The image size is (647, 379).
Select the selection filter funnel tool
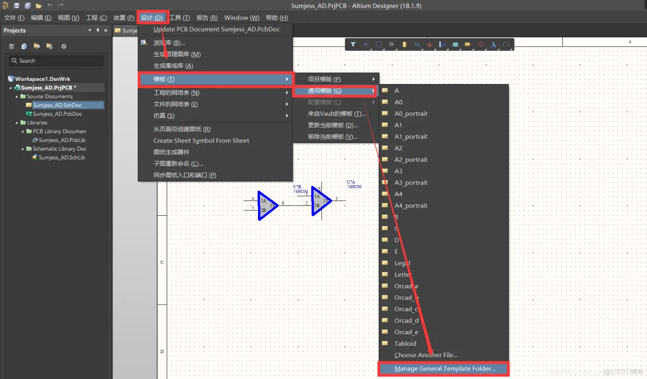click(x=353, y=44)
